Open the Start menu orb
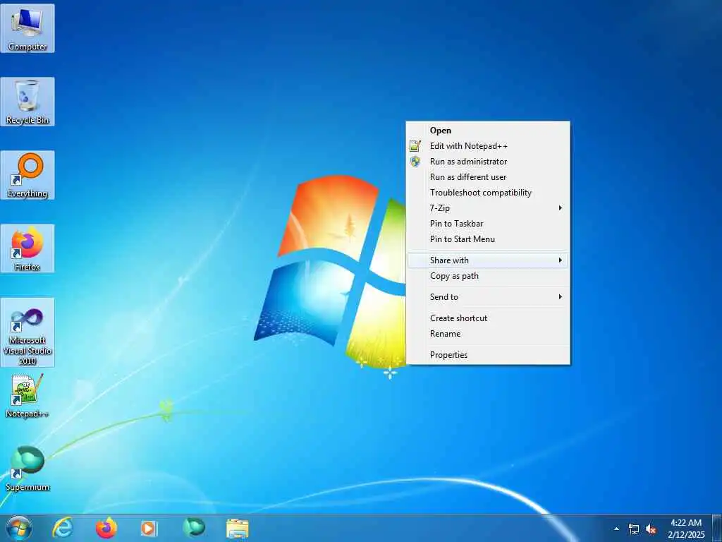Image resolution: width=722 pixels, height=542 pixels. (x=19, y=528)
